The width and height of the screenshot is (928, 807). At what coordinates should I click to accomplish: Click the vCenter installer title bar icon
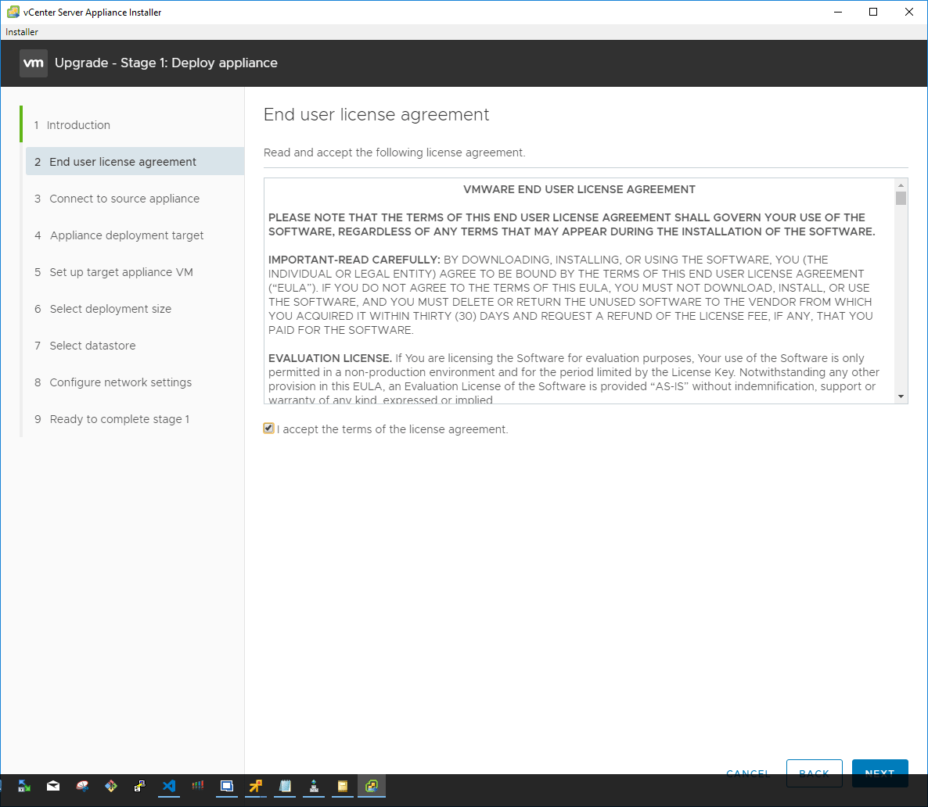(13, 12)
